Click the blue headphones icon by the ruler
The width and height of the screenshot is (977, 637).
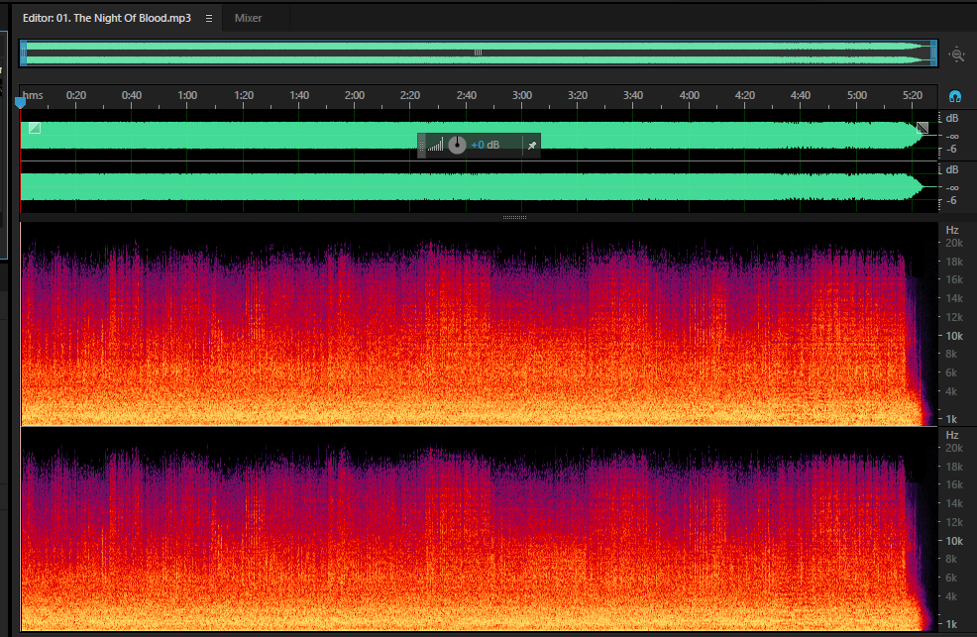coord(954,96)
